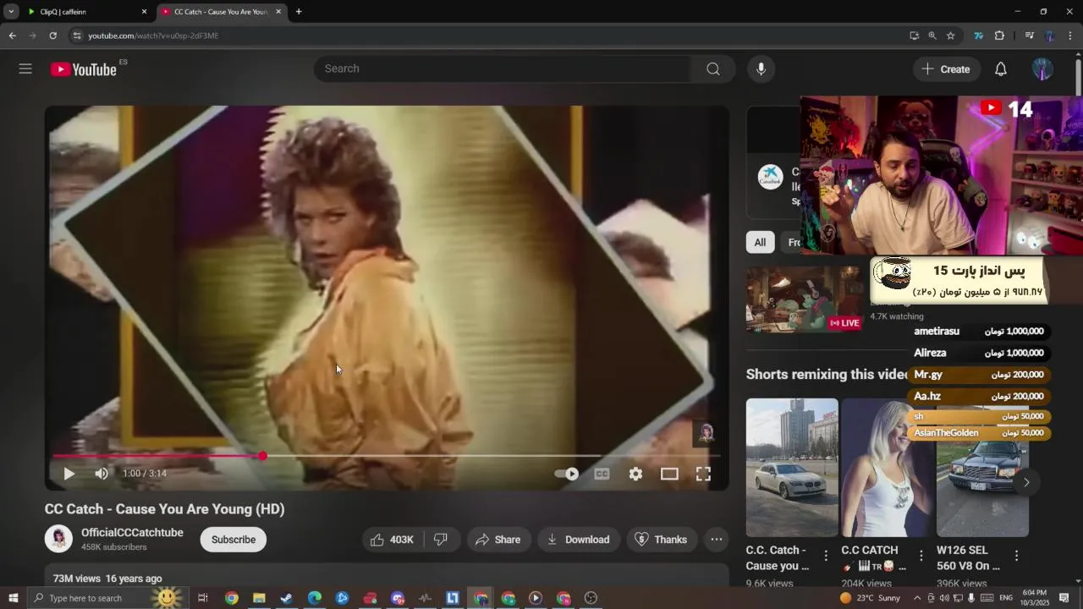Focus the YouTube search field
This screenshot has height=609, width=1083.
[503, 69]
